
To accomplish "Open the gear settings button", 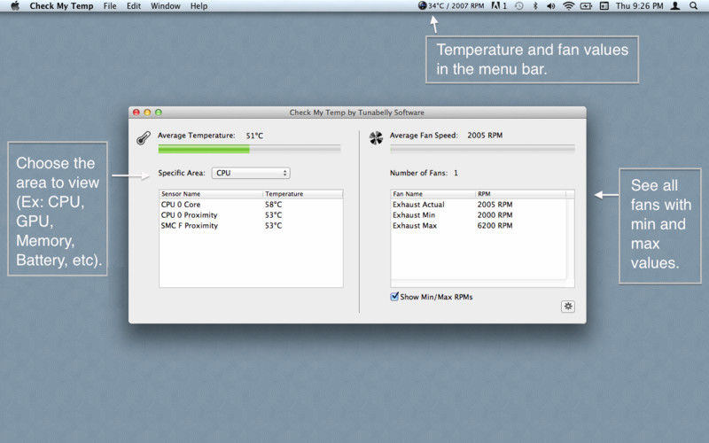I will pos(567,307).
